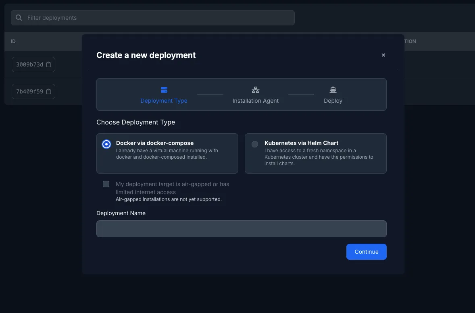Click the Choose Deployment Type heading
This screenshot has width=475, height=313.
coord(136,122)
